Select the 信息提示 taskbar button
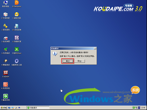This screenshot has height=110, width=147. click(x=38, y=108)
